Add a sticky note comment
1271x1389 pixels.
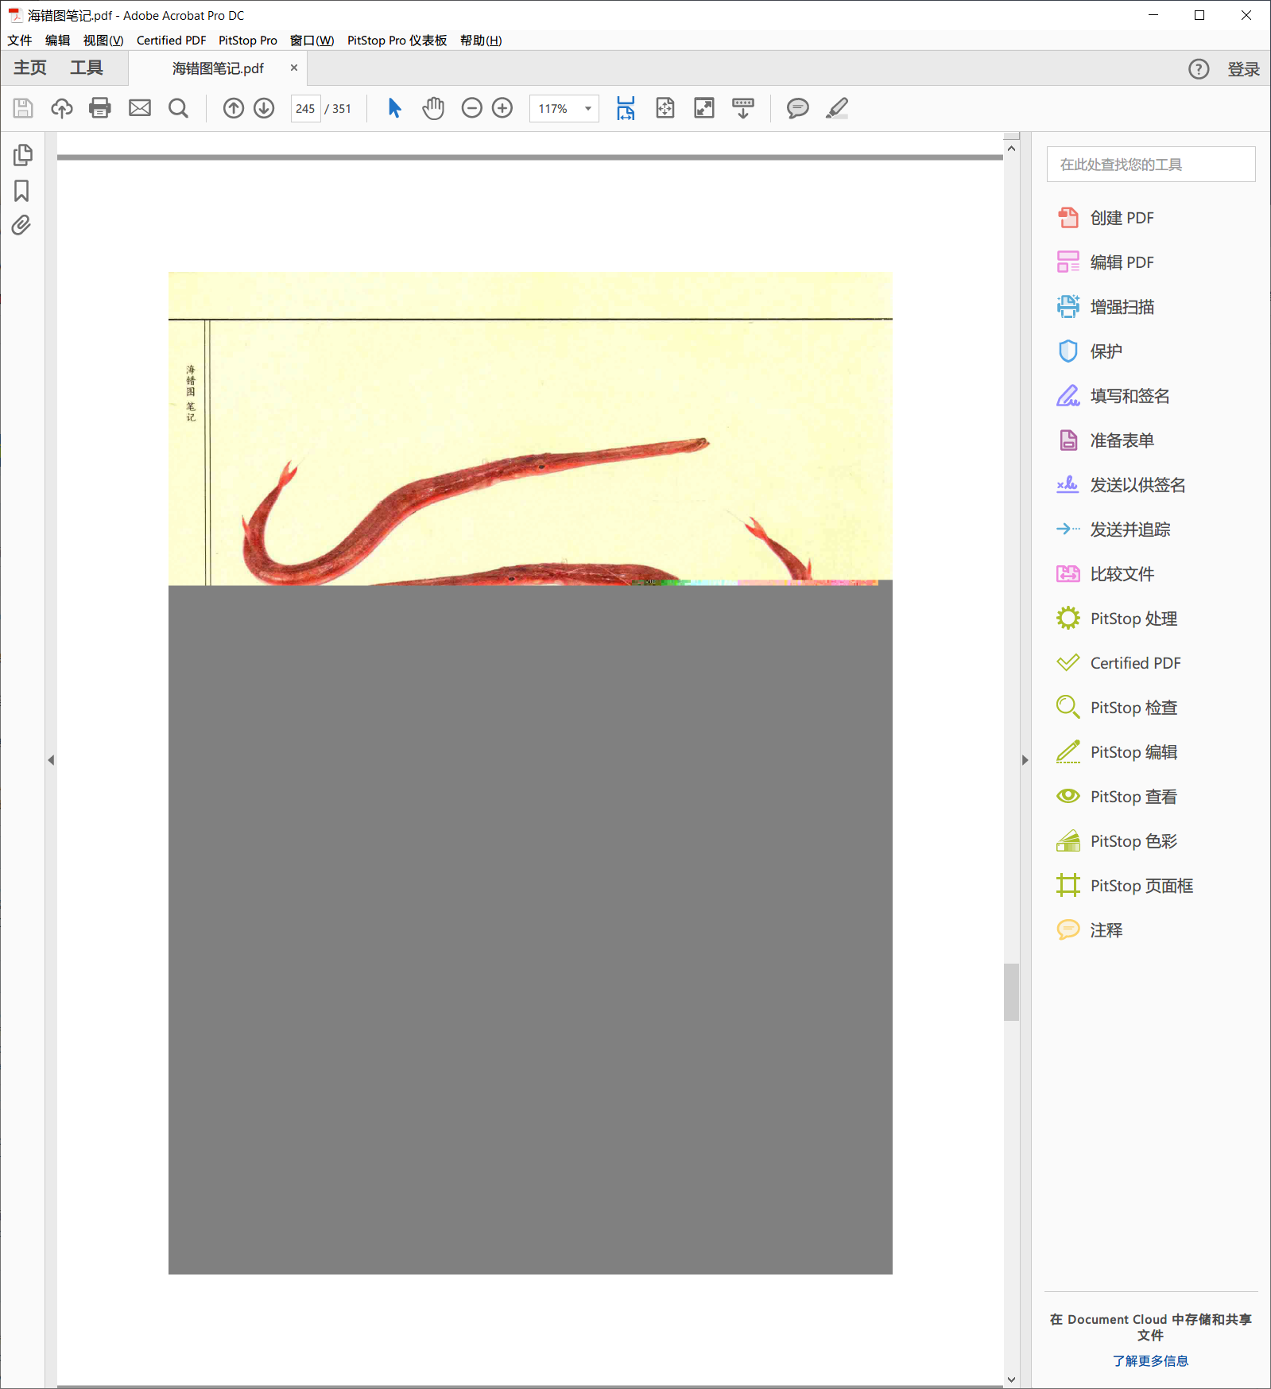pos(798,108)
